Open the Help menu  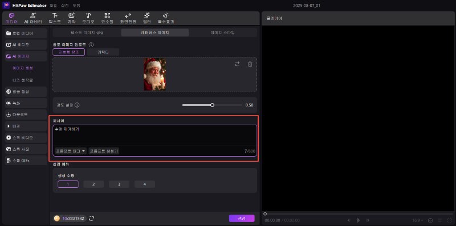coord(76,6)
